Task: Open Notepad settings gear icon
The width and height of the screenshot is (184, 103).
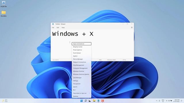Action: 132,27
